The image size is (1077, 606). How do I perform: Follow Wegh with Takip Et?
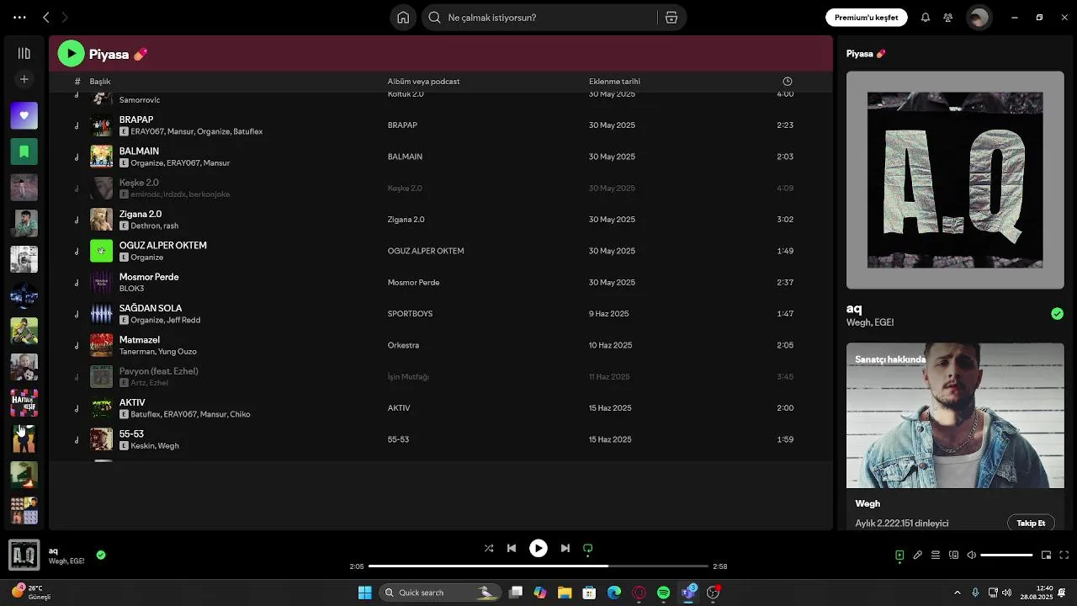click(x=1031, y=523)
